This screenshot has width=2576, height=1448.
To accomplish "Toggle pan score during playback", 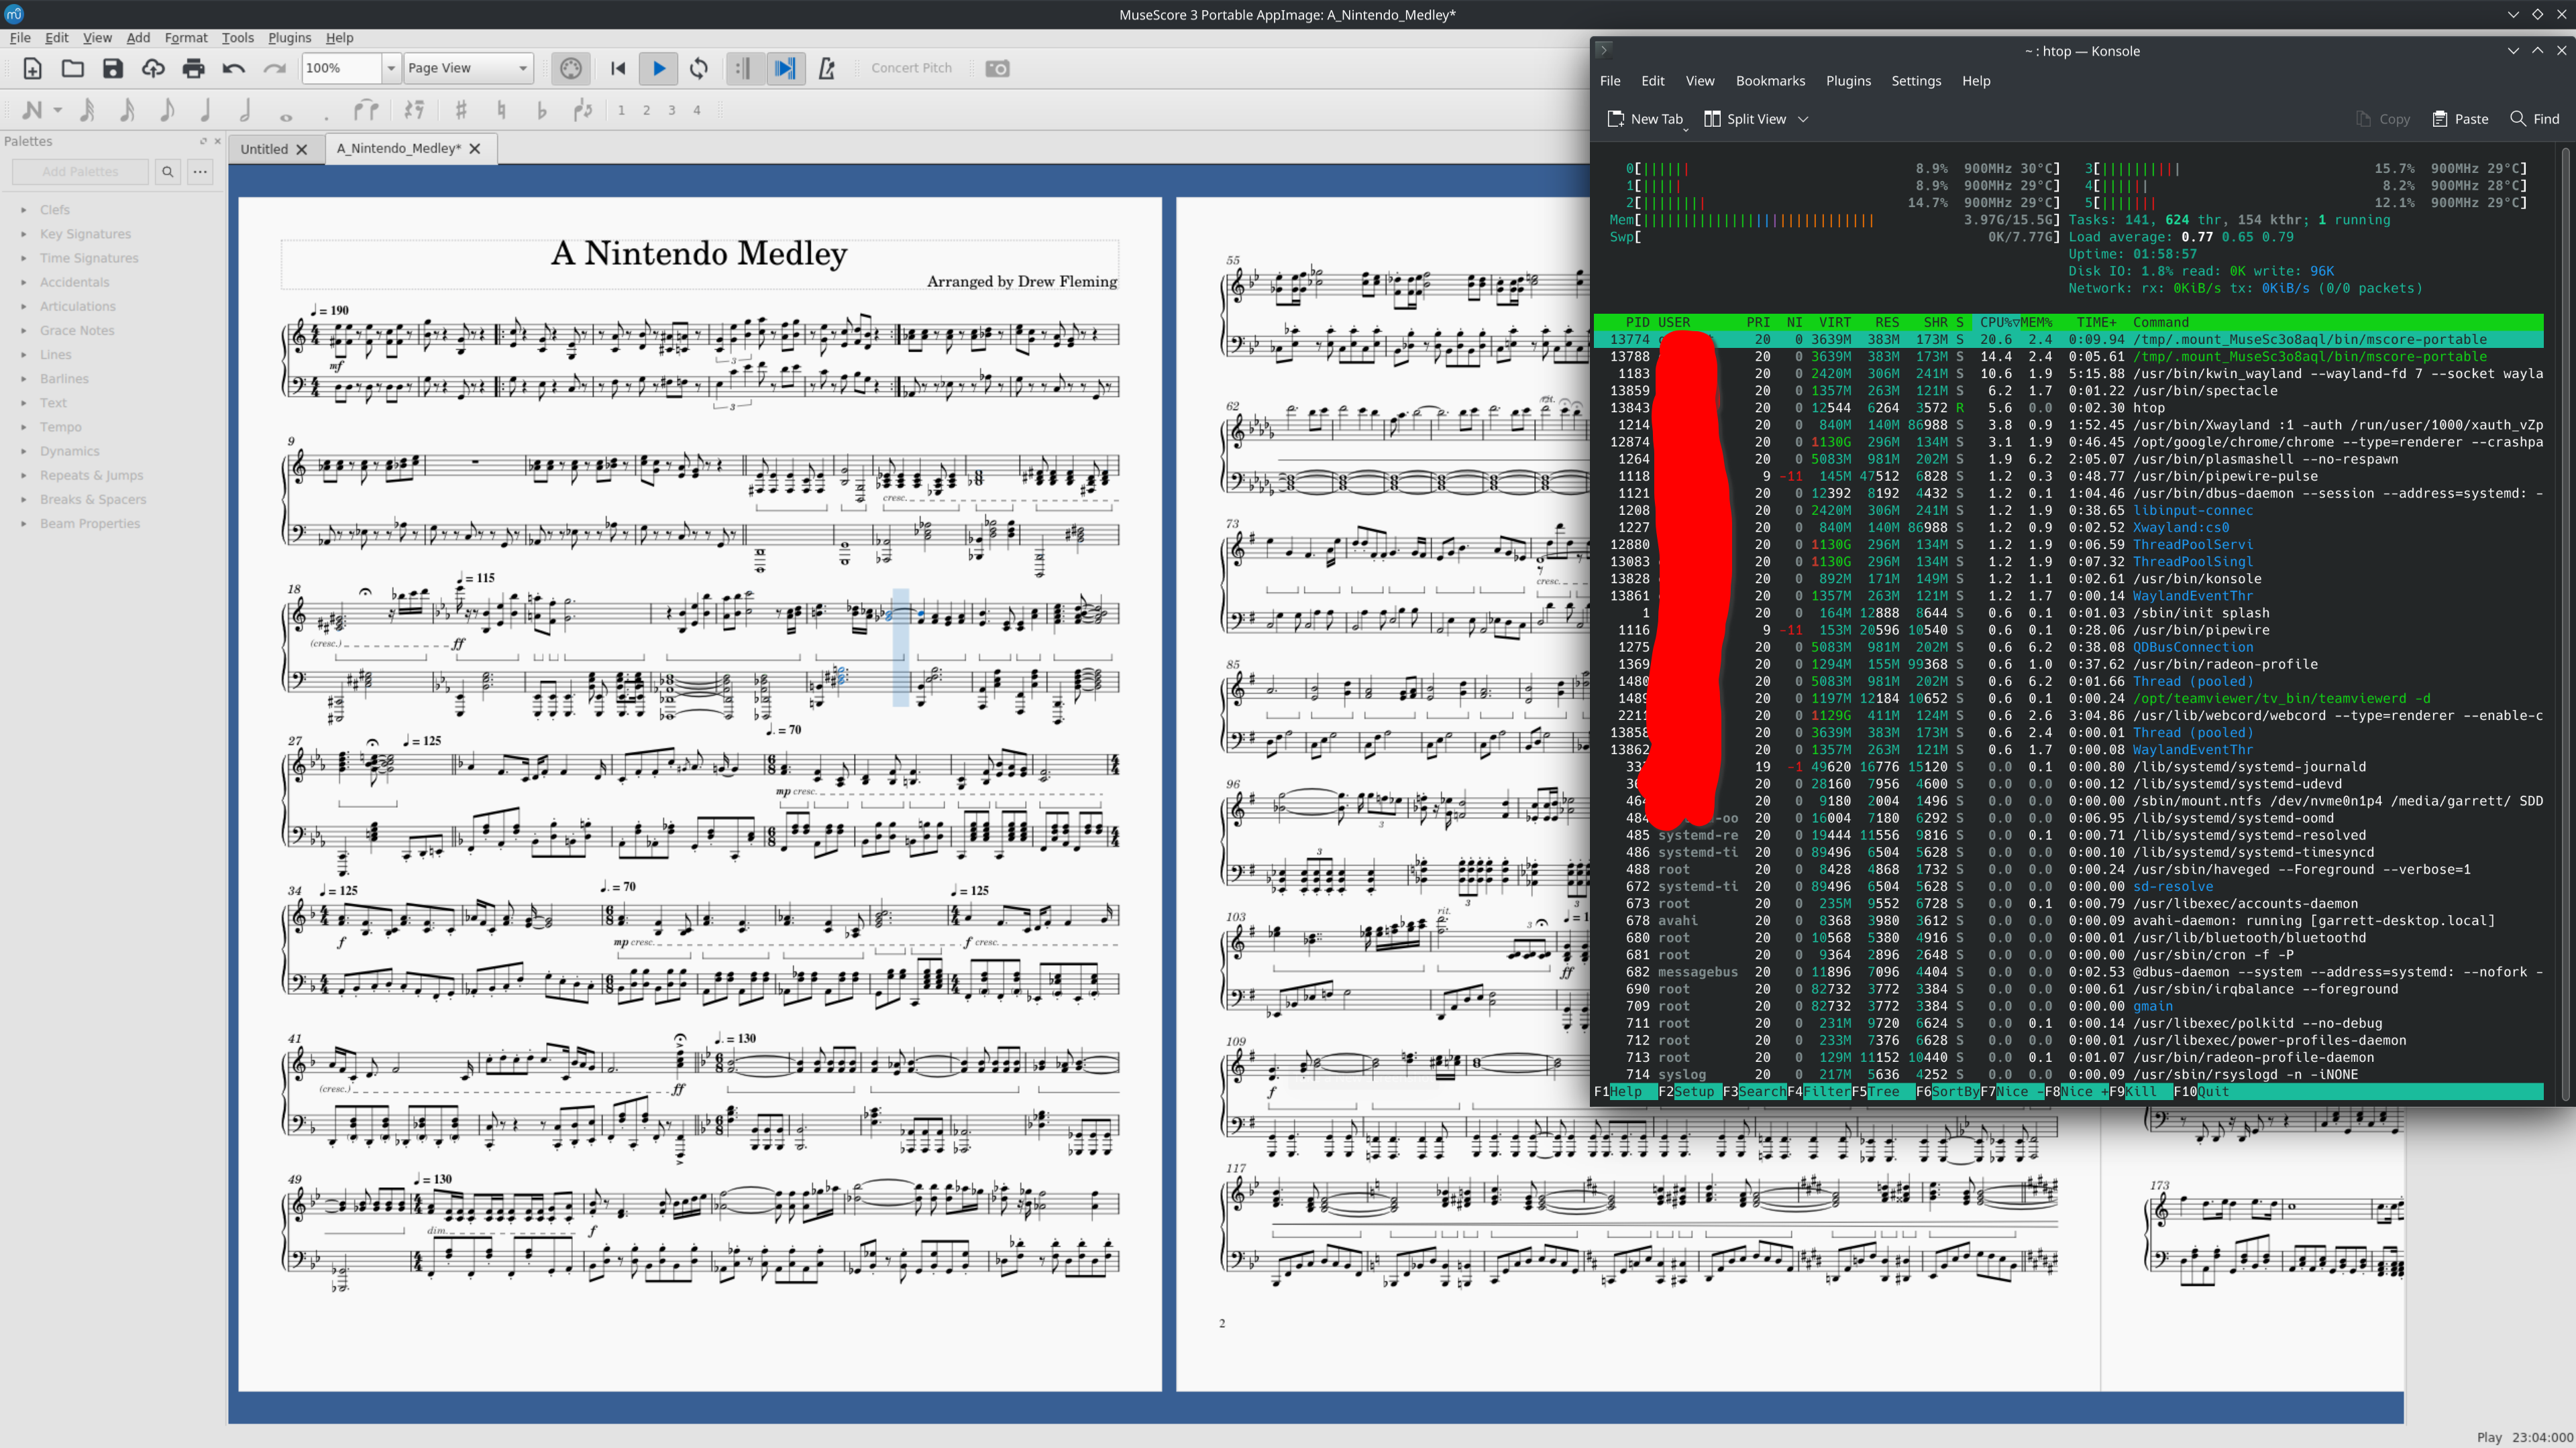I will [x=786, y=68].
